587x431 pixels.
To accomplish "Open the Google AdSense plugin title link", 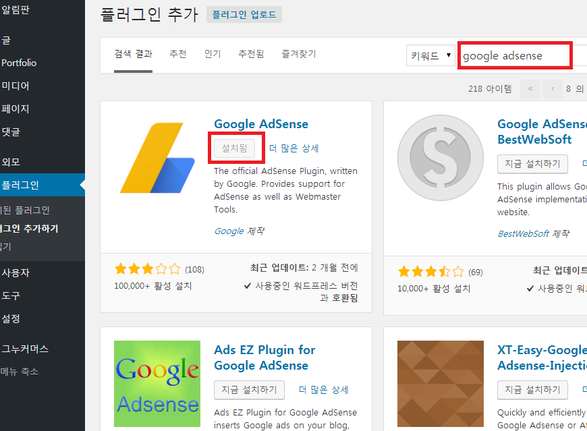I will (260, 124).
